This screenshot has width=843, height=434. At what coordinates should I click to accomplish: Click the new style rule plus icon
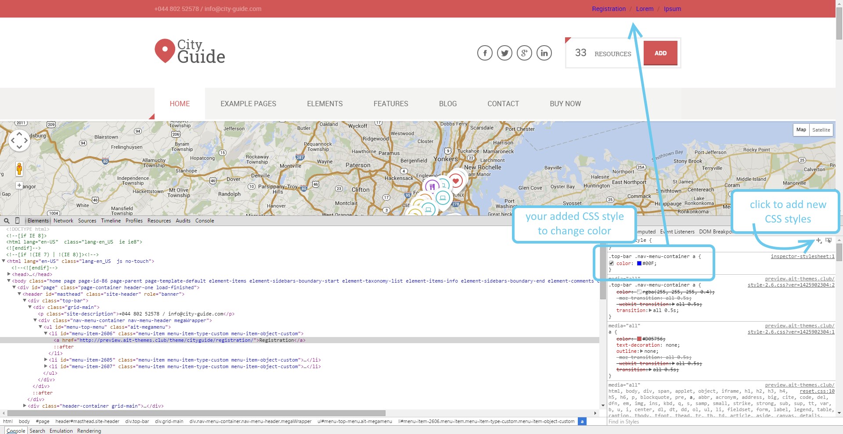point(818,240)
